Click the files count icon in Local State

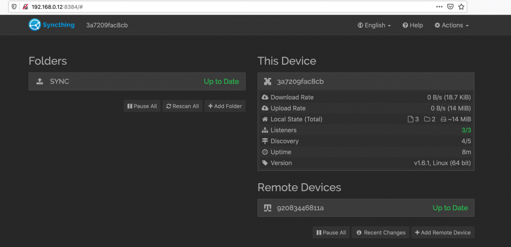(411, 119)
